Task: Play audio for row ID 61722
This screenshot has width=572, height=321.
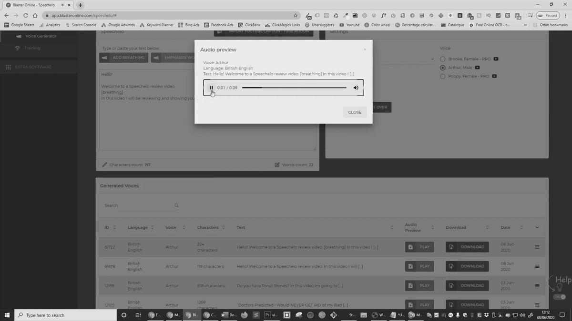Action: pyautogui.click(x=419, y=247)
